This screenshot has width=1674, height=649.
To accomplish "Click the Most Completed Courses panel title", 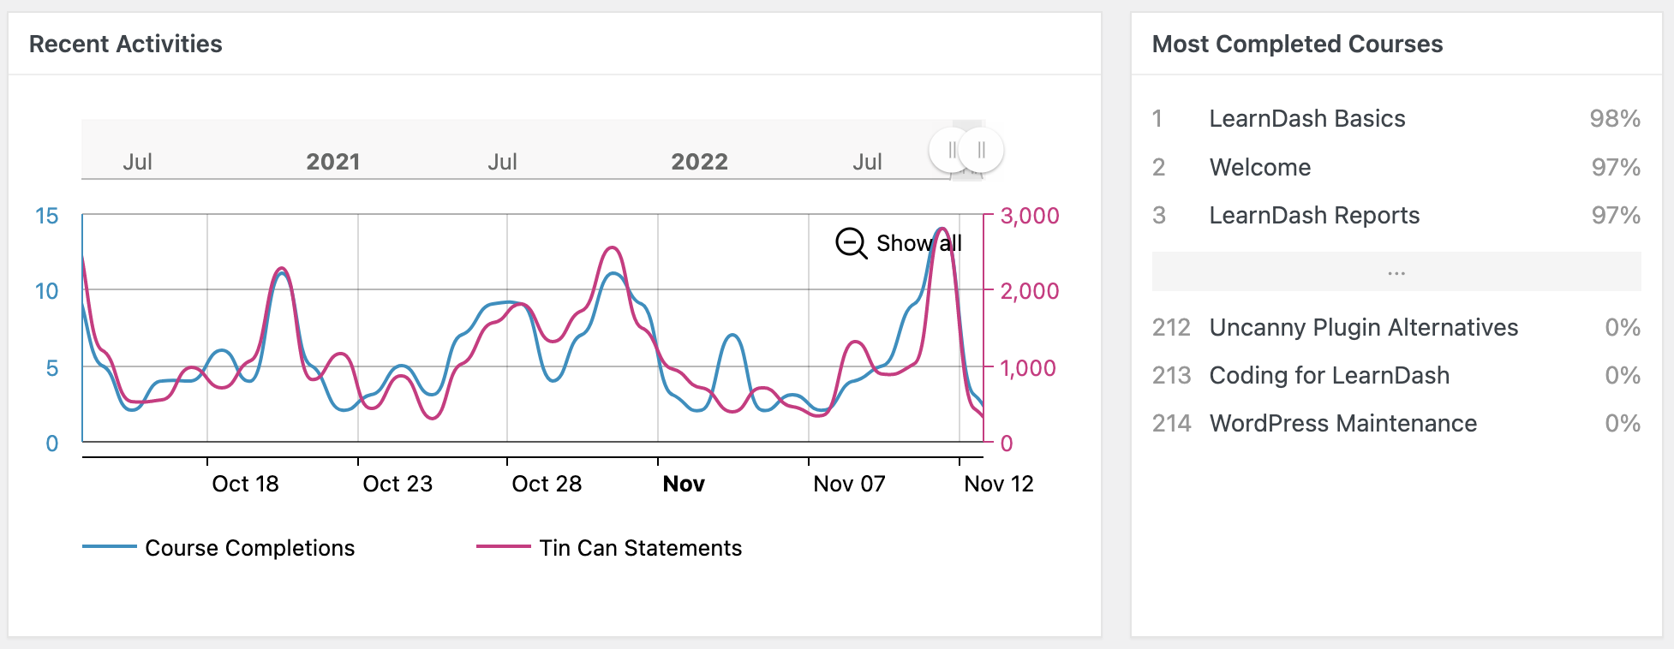I will pyautogui.click(x=1298, y=44).
